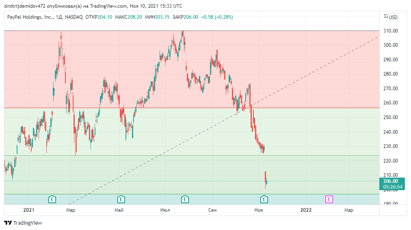The width and height of the screenshot is (411, 230).
Task: Click the Ноя time axis label
Action: (258, 210)
